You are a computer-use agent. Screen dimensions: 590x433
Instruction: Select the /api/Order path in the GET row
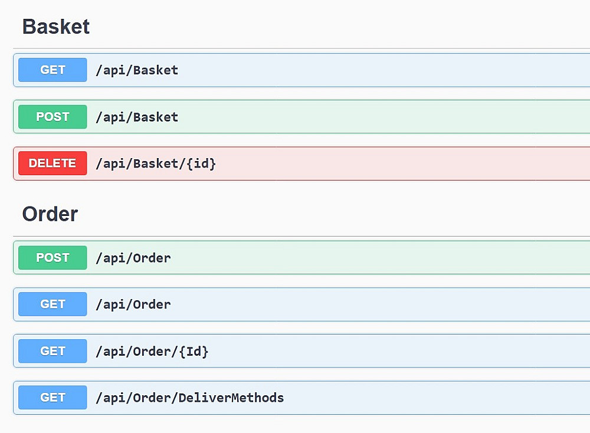tap(133, 304)
